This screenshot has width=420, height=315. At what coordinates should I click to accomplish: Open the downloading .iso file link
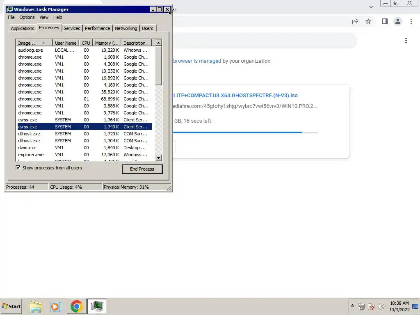pos(235,95)
